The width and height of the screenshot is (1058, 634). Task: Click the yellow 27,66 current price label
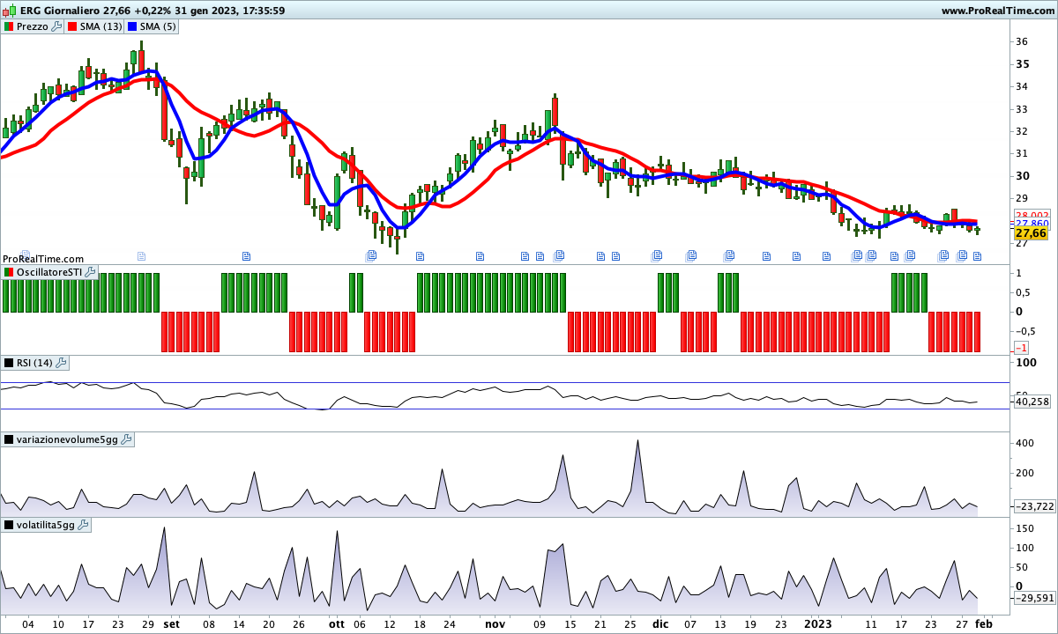click(x=1031, y=233)
